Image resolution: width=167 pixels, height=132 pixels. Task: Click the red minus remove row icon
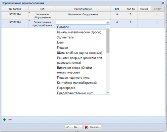click(10, 120)
